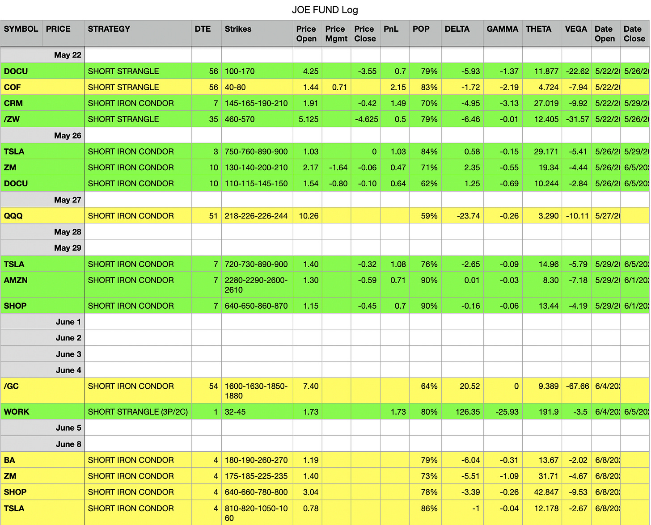The width and height of the screenshot is (651, 525).
Task: Select the Price Mgmt column header
Action: click(x=336, y=33)
